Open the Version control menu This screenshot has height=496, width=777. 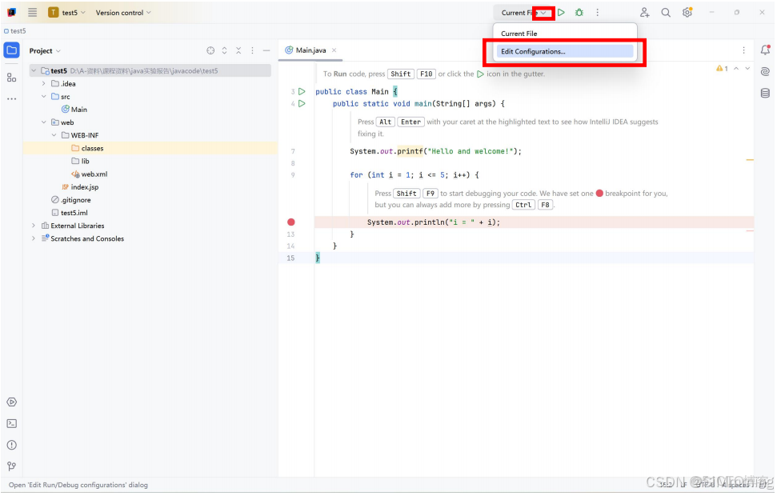[122, 12]
